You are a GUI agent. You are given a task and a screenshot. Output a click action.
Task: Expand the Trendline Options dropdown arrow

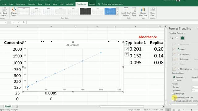pos(184,33)
